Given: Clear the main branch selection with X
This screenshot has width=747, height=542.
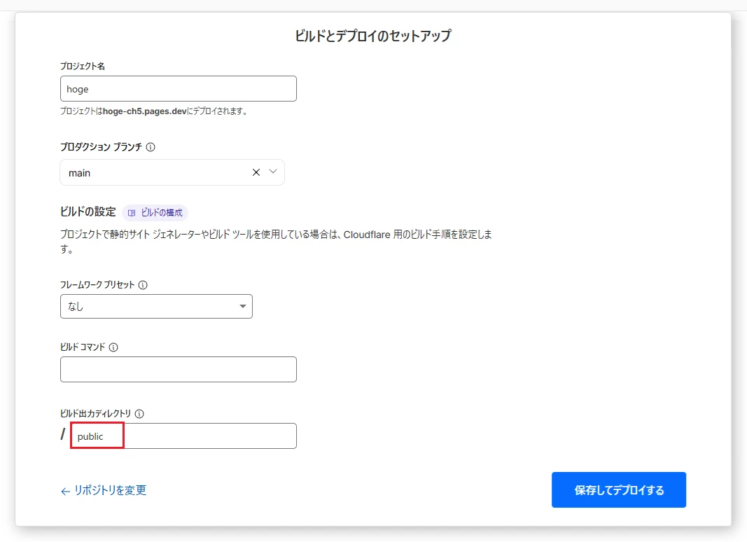Looking at the screenshot, I should point(256,172).
